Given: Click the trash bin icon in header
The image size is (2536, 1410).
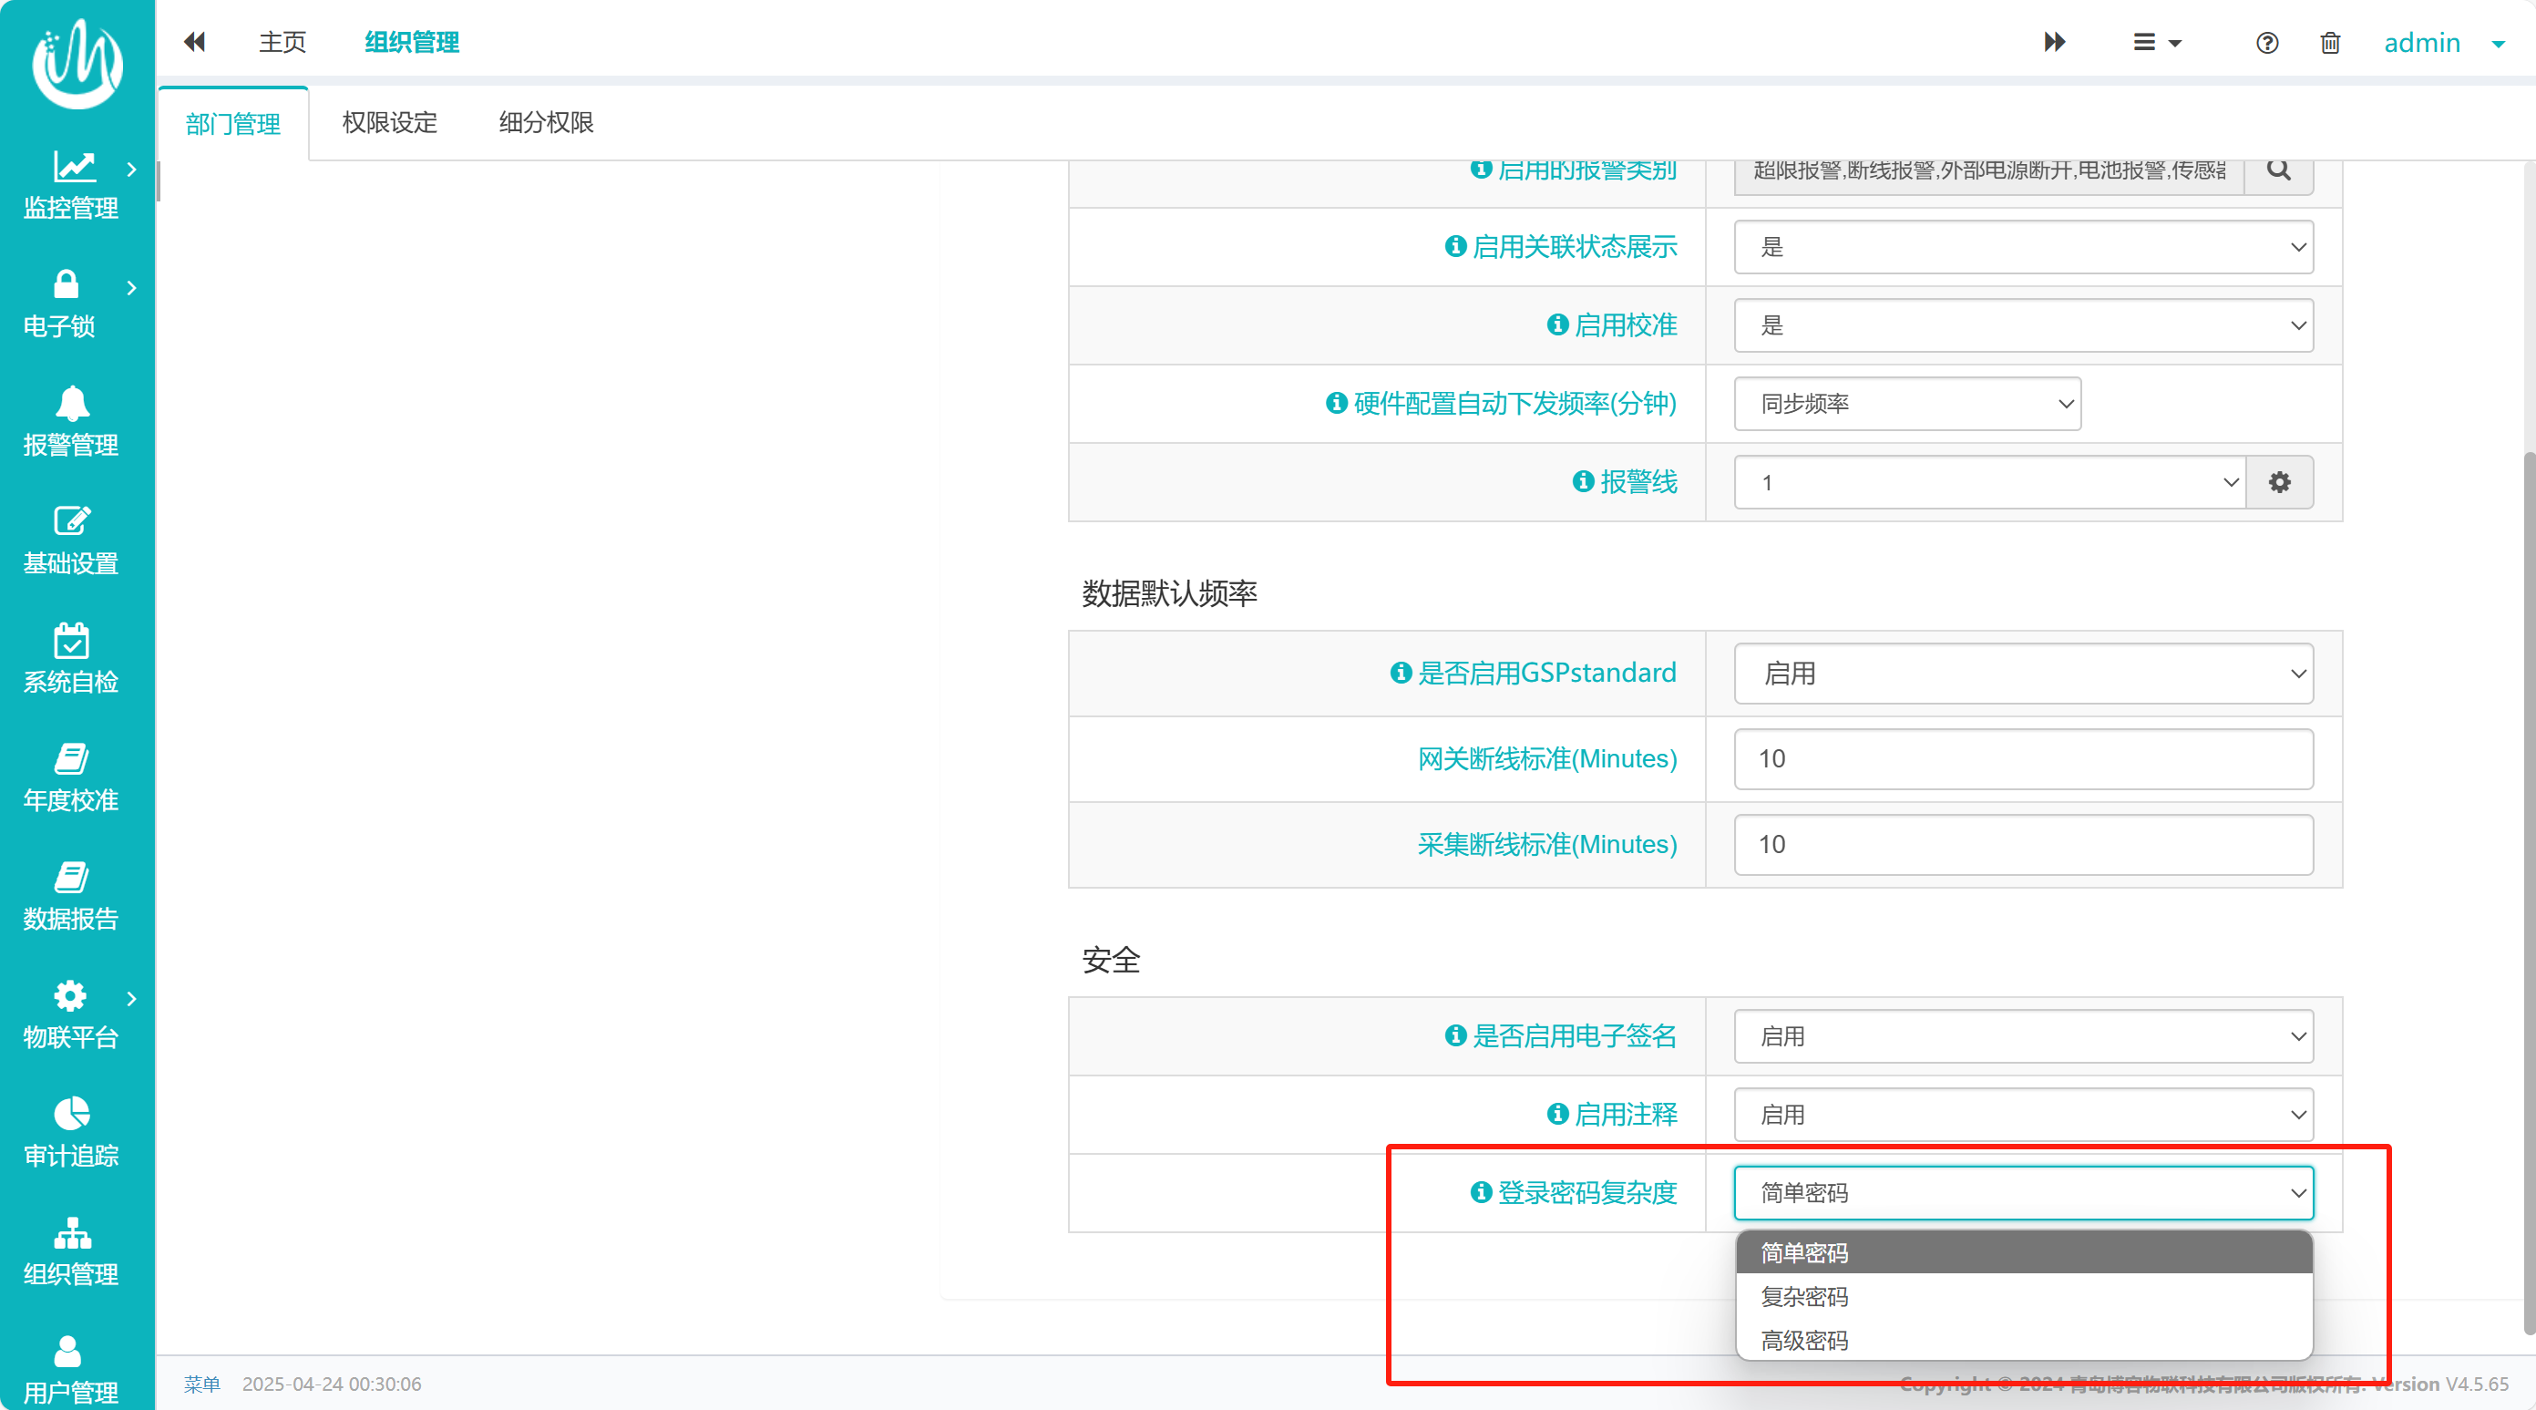Looking at the screenshot, I should pos(2329,42).
